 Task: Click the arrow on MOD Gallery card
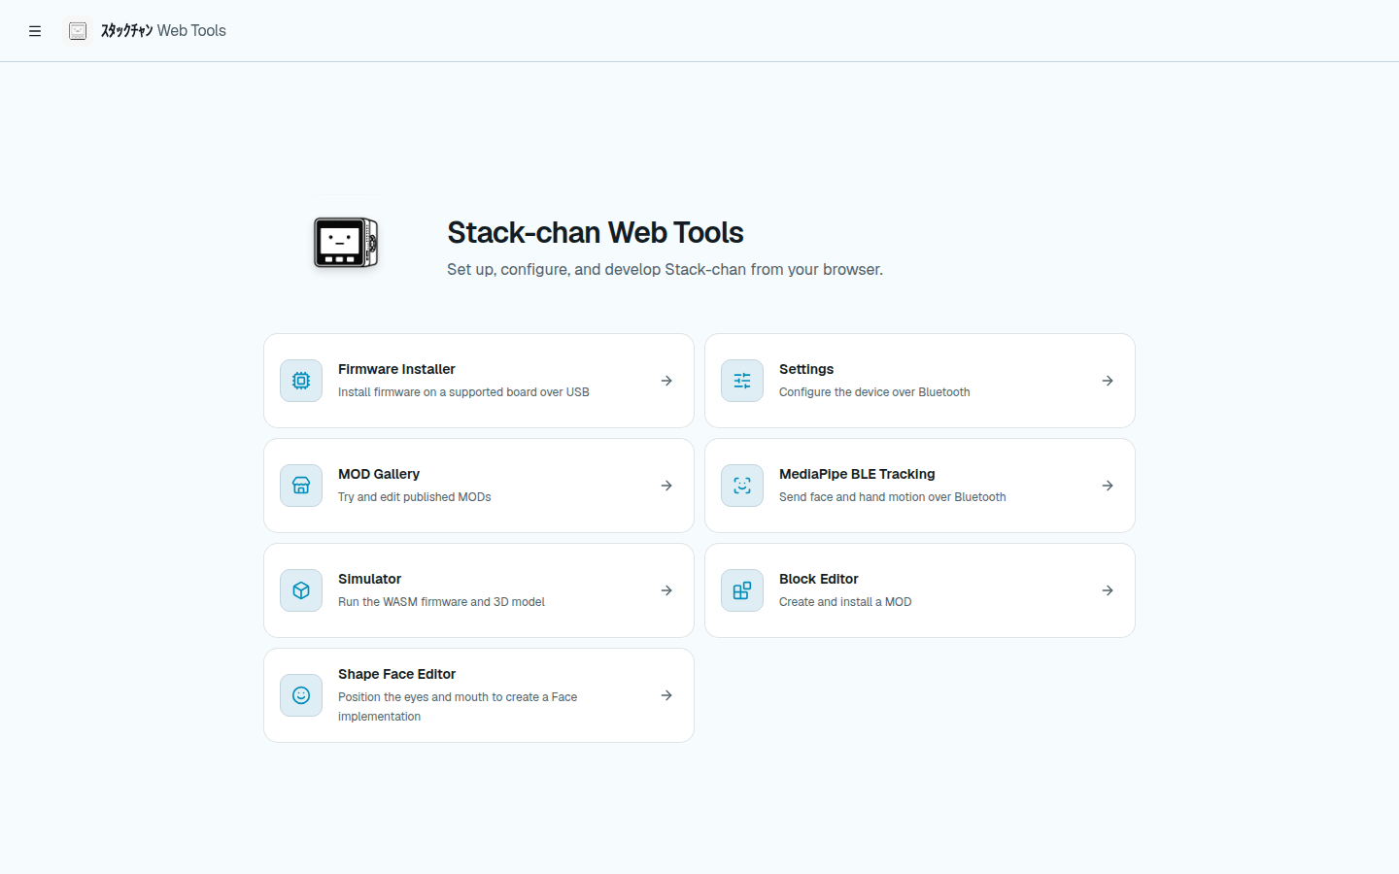click(x=666, y=486)
